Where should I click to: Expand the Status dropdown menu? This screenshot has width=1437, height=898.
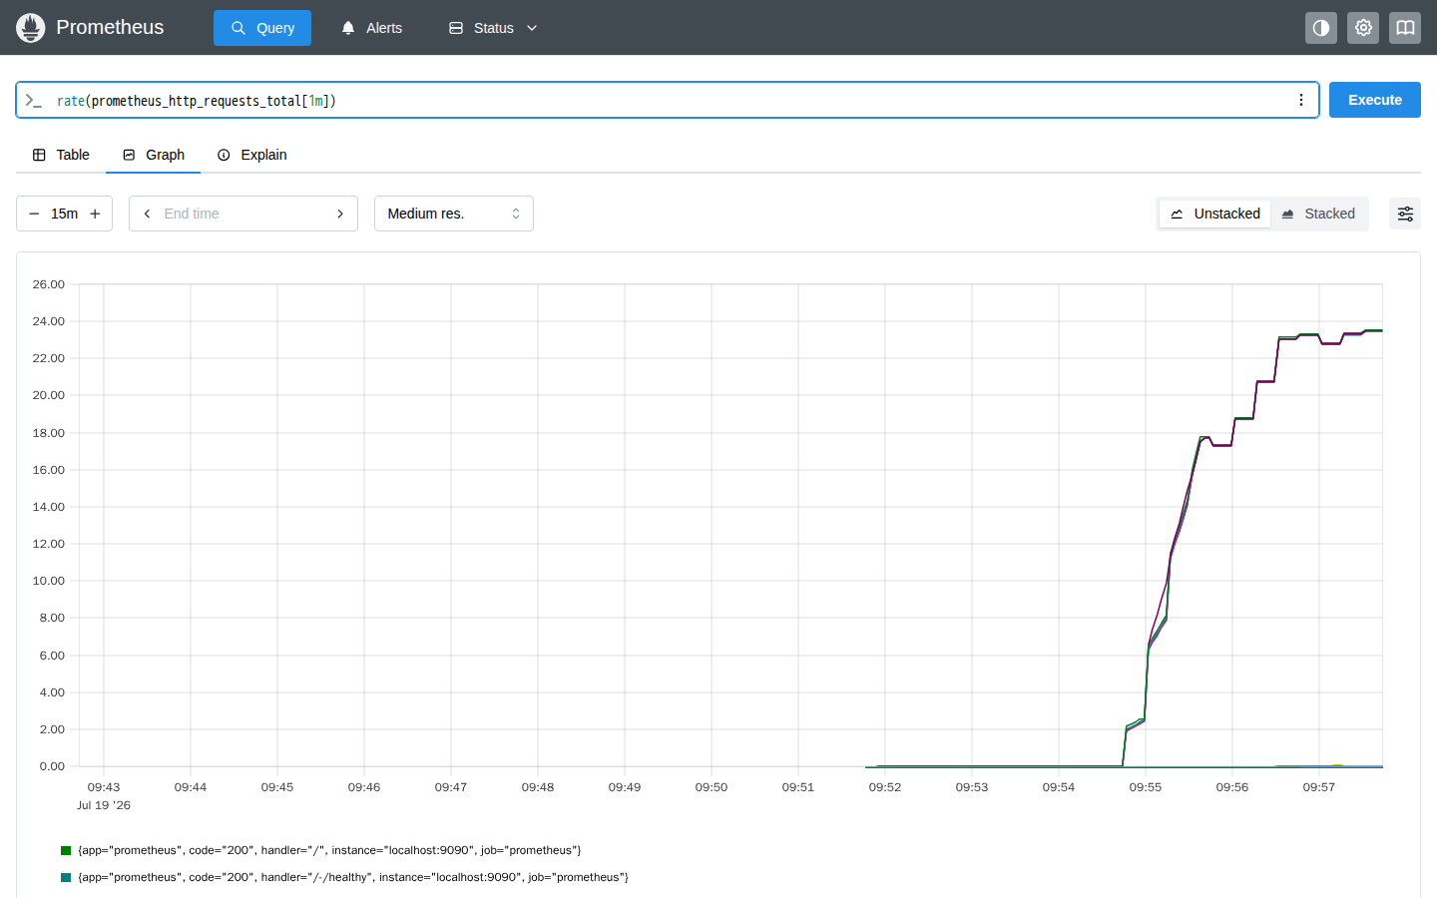[493, 28]
